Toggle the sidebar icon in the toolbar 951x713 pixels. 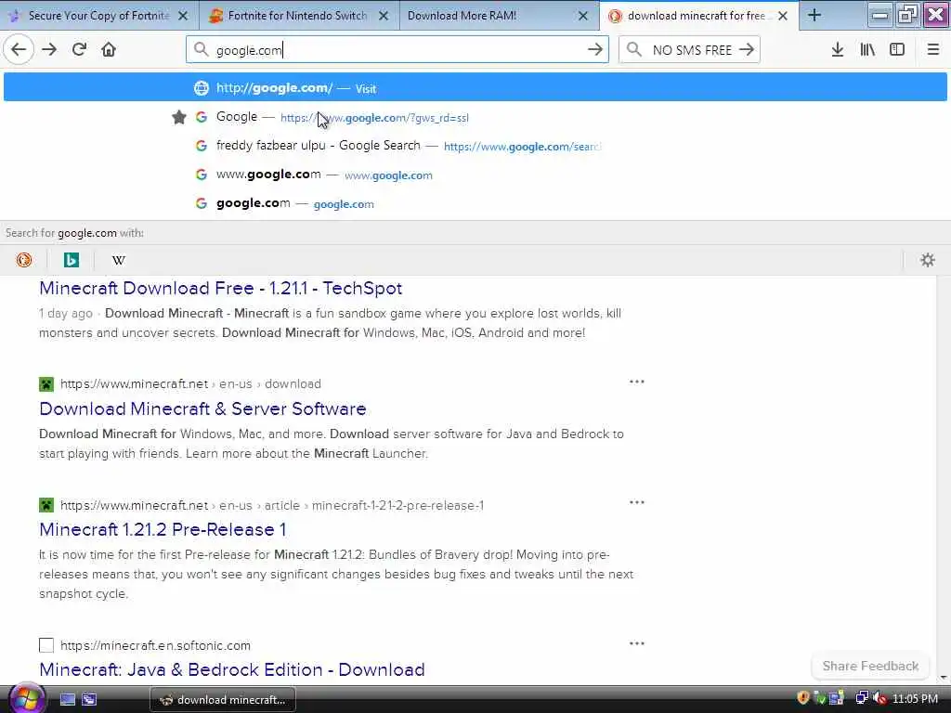coord(897,50)
